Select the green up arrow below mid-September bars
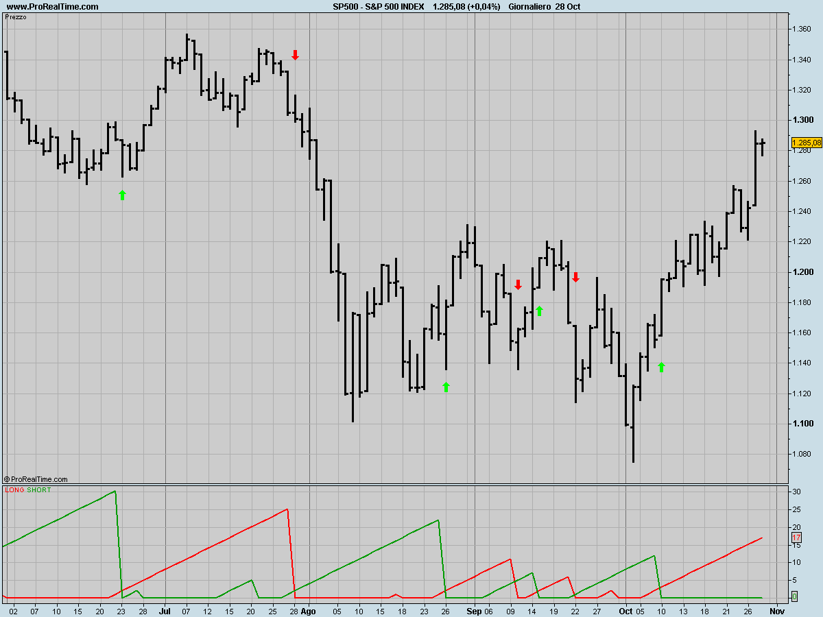Screen dimensions: 823x617 pos(539,311)
